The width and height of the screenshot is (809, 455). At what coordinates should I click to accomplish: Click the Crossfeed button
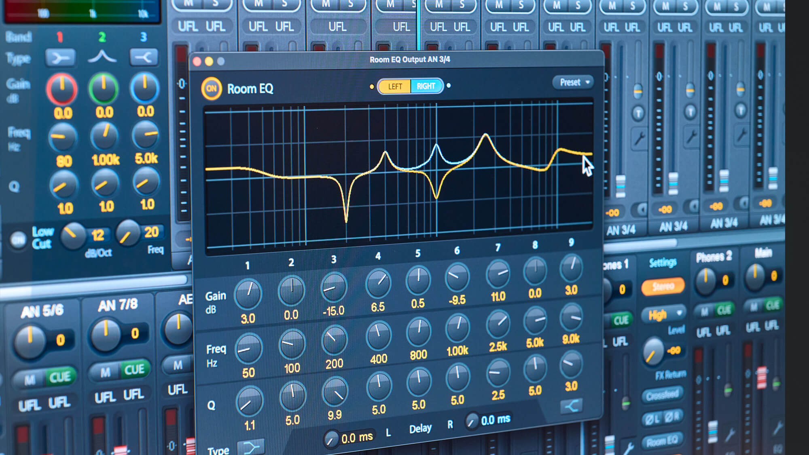[663, 395]
